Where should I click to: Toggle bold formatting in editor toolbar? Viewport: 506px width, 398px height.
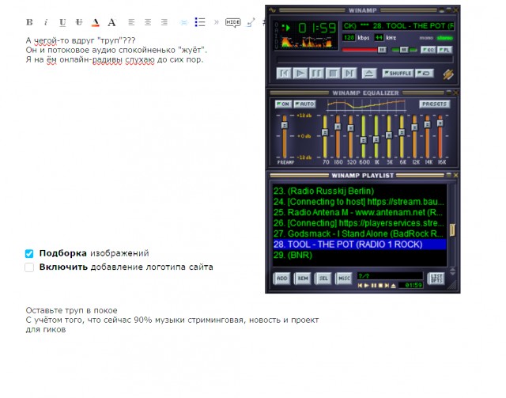29,22
